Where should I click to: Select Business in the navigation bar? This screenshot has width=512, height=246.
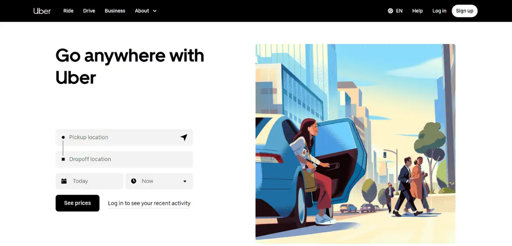pos(115,11)
